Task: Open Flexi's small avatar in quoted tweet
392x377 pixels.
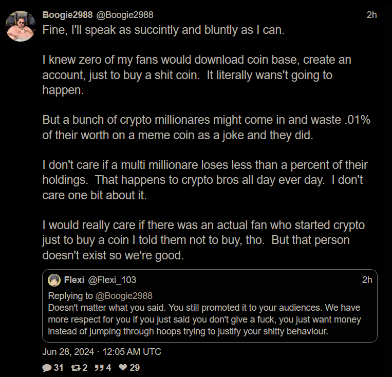Action: [x=54, y=280]
